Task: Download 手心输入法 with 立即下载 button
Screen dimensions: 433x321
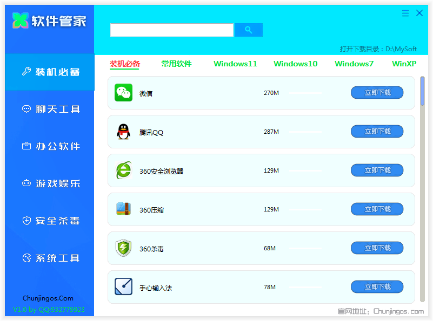Action: pyautogui.click(x=377, y=287)
